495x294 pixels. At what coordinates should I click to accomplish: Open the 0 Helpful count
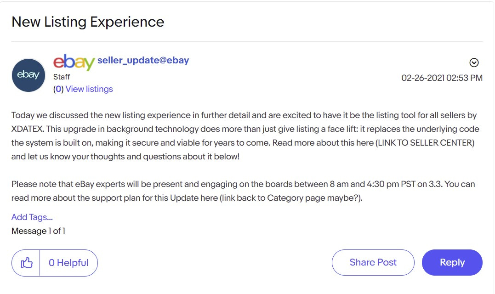point(68,263)
